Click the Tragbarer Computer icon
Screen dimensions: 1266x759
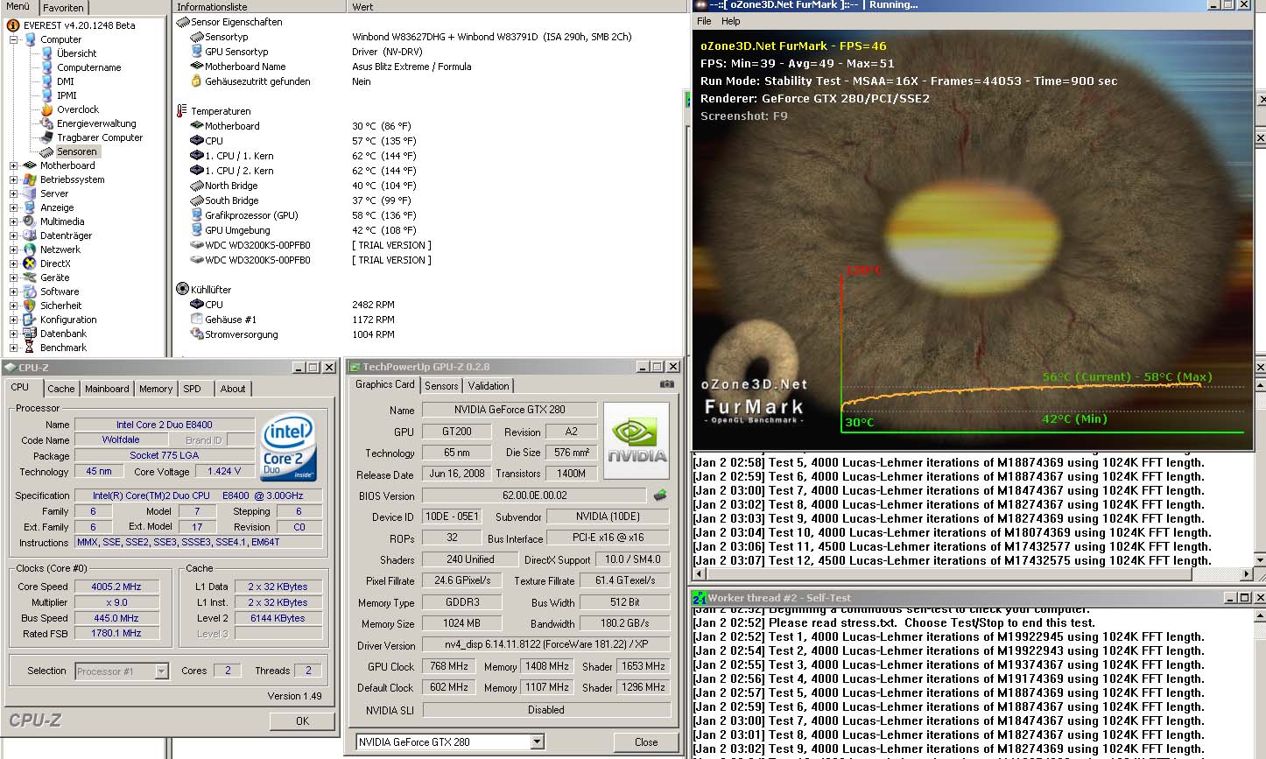pyautogui.click(x=46, y=137)
